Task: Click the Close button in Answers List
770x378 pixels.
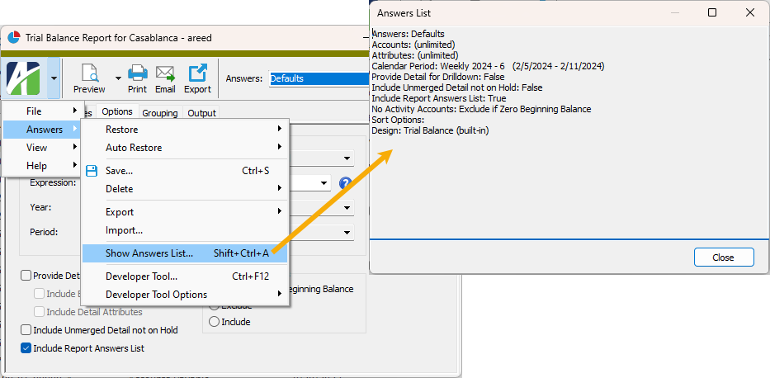Action: 724,258
